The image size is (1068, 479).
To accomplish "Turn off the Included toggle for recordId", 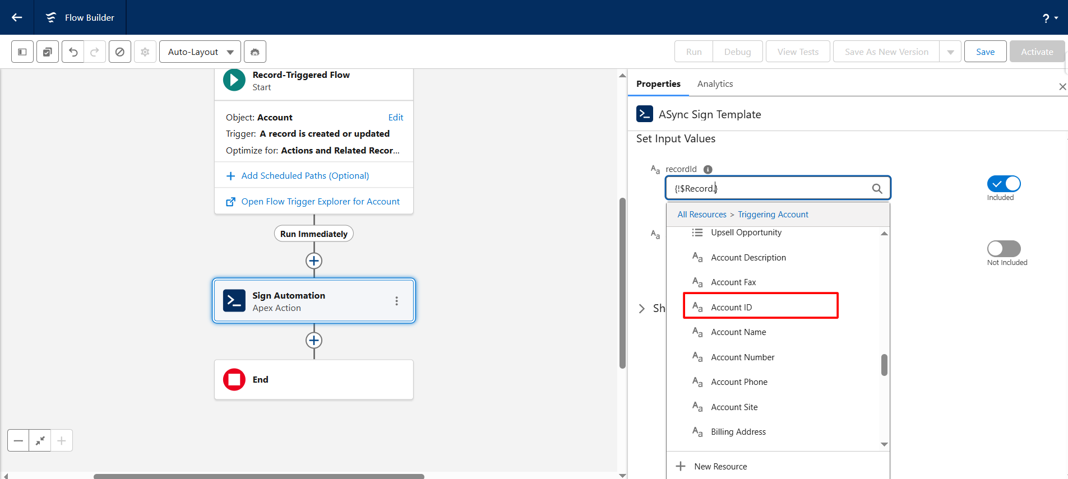I will pyautogui.click(x=1004, y=184).
